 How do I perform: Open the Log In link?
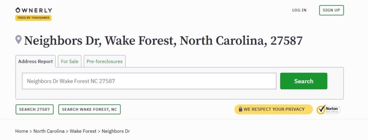coord(299,10)
